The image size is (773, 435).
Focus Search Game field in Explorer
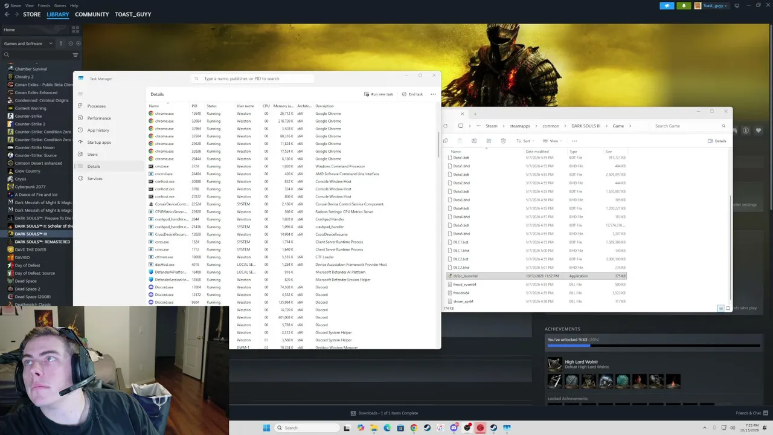(688, 126)
